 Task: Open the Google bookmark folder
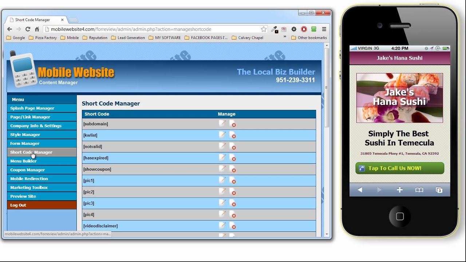pos(16,37)
